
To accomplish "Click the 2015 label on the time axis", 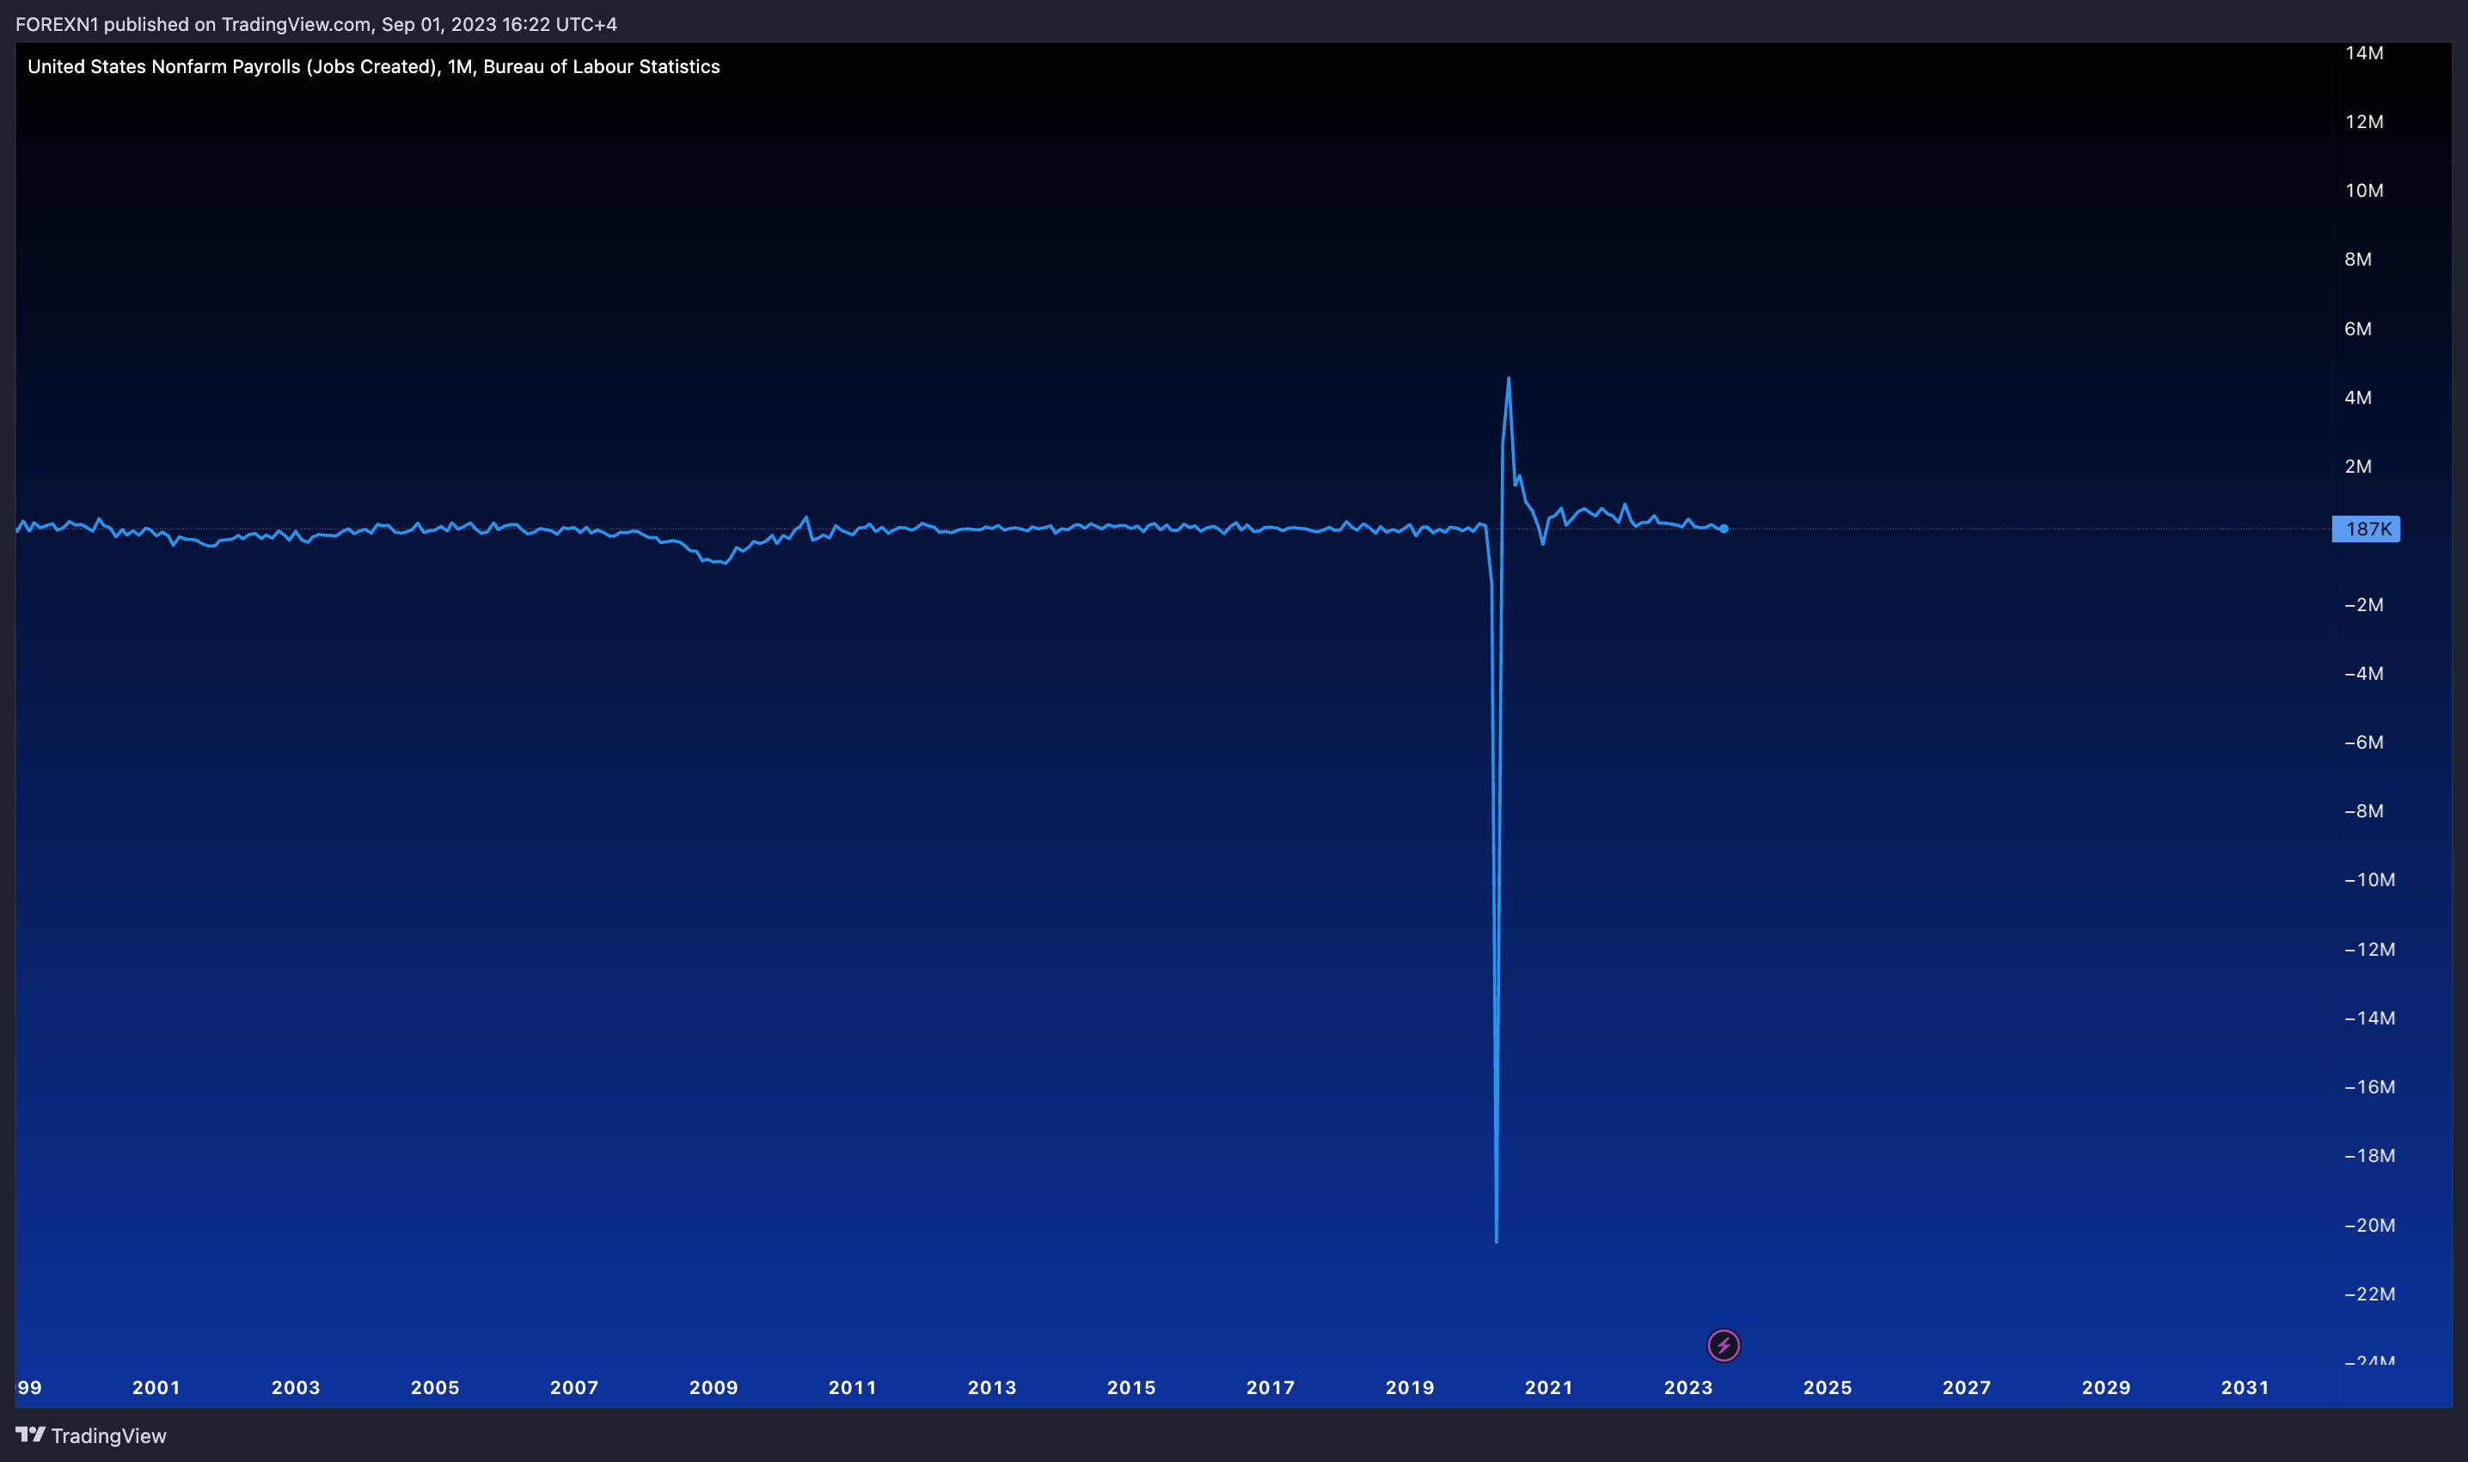I will point(1131,1387).
